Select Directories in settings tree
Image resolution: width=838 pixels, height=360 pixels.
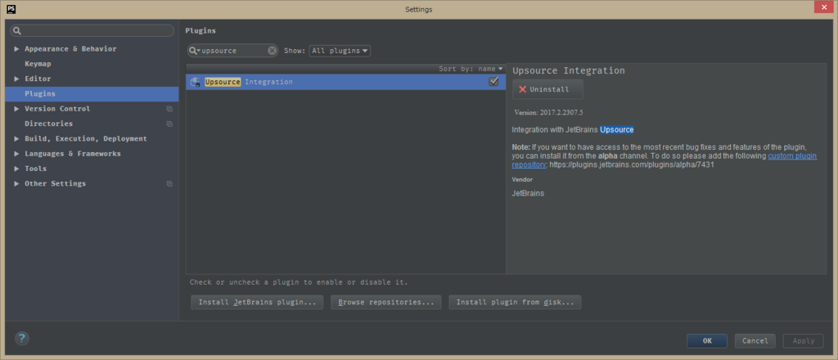[x=48, y=124]
